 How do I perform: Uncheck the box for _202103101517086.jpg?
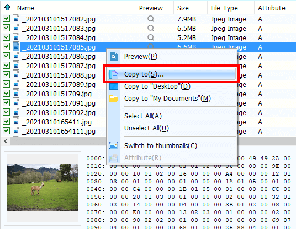[6, 56]
